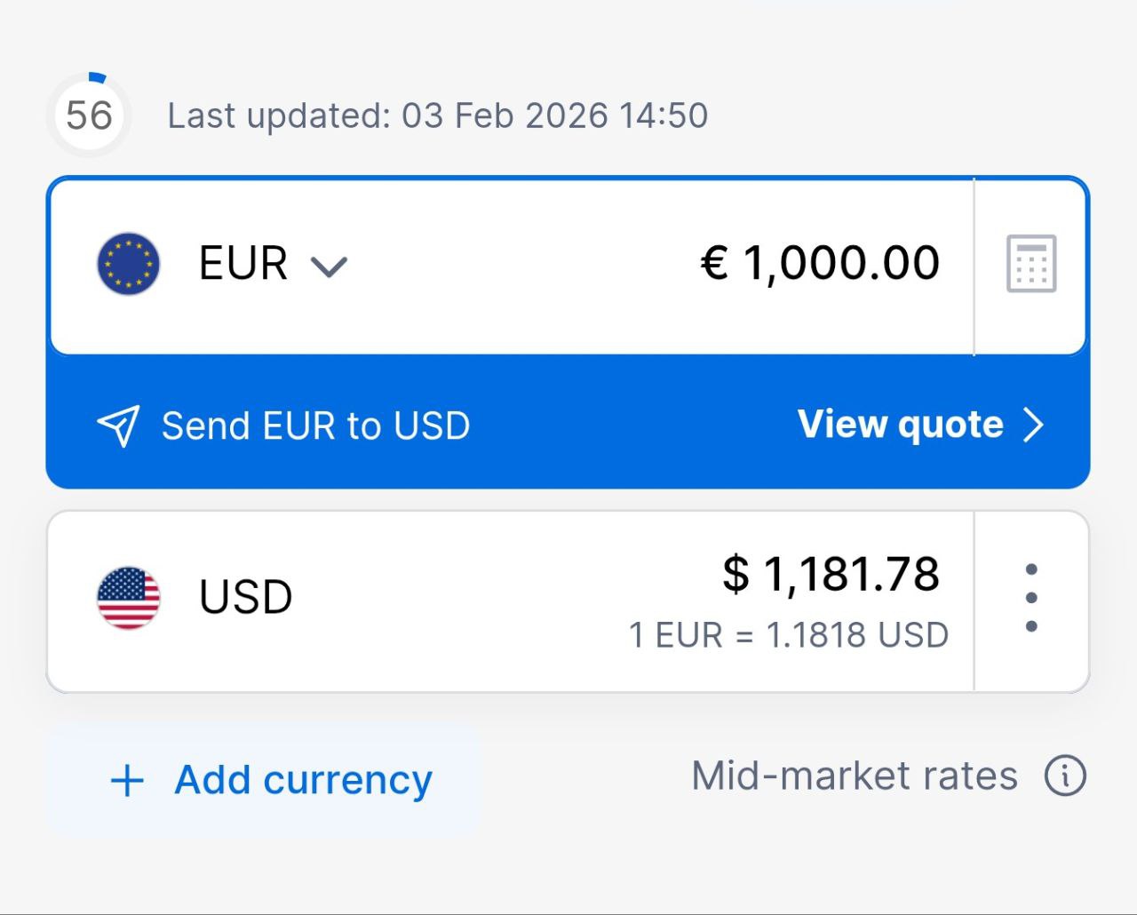
Task: Click the Add currency button
Action: pyautogui.click(x=264, y=780)
